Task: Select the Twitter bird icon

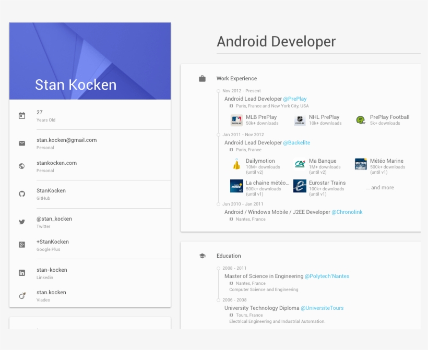Action: pyautogui.click(x=21, y=221)
